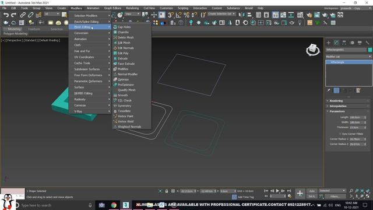Click the object name input field
This screenshot has height=210, width=373.
tap(346, 50)
